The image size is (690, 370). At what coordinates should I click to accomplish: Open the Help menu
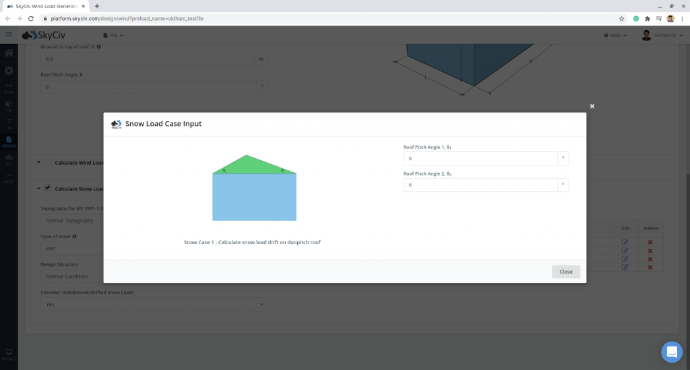[x=615, y=35]
